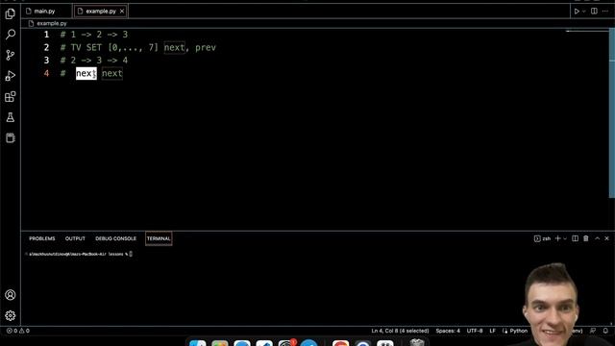615x346 pixels.
Task: Open the Trash in the Dock
Action: 417,343
